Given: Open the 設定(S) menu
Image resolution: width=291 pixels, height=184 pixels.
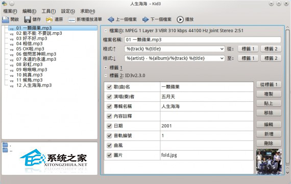Looking at the screenshot, I should tap(68, 11).
